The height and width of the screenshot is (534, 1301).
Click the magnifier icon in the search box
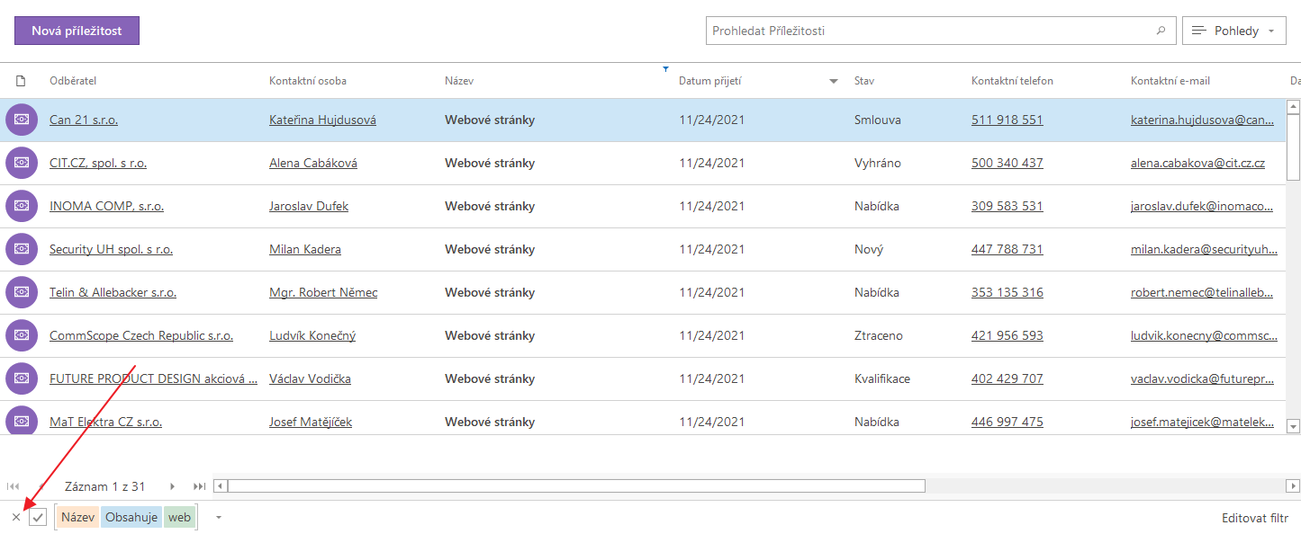[1161, 31]
